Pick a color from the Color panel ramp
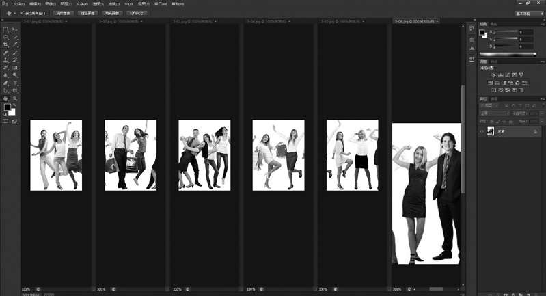This screenshot has height=296, width=546. pyautogui.click(x=508, y=54)
